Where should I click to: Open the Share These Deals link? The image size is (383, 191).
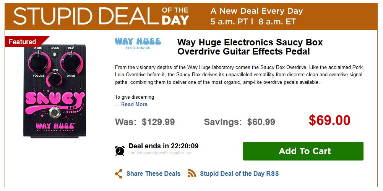tap(153, 173)
